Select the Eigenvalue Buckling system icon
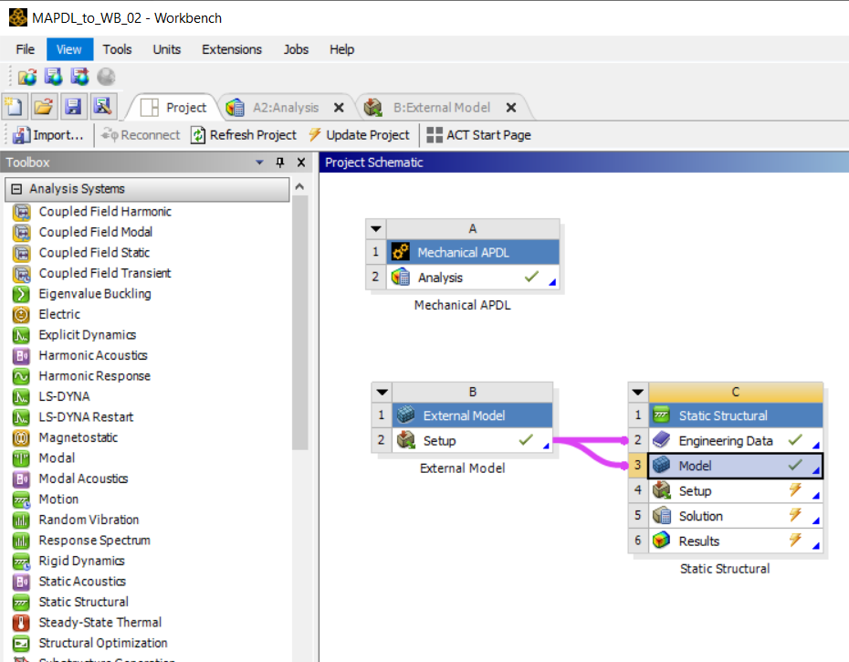The image size is (849, 662). pos(21,294)
